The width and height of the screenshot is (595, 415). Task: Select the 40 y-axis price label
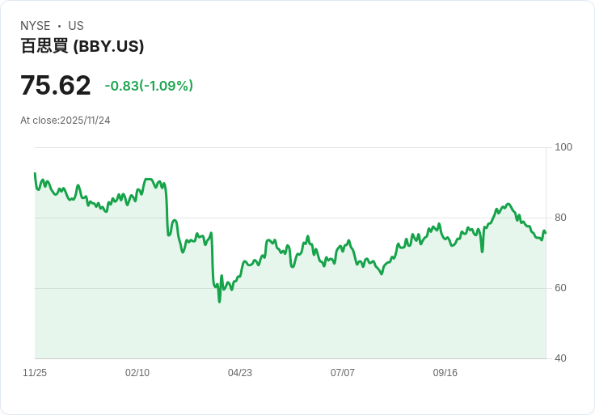(561, 358)
